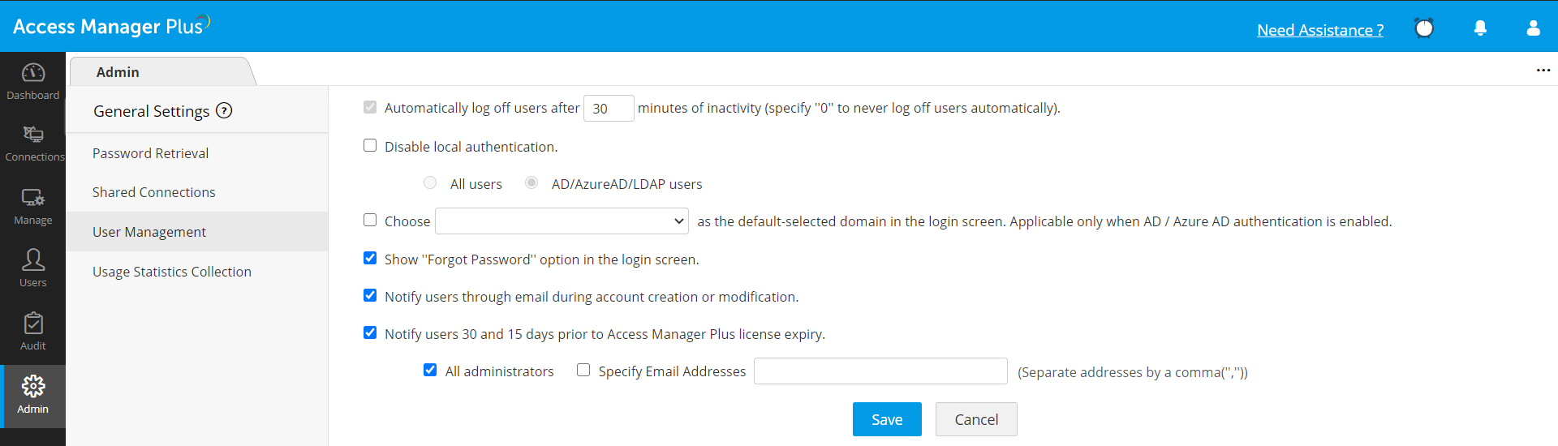1558x446 pixels.
Task: Go to Manage section icon
Action: (x=33, y=198)
